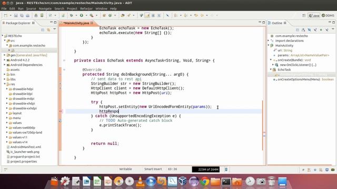This screenshot has height=189, width=337.
Task: Click the error marker beside httpRespo line
Action: 61,111
